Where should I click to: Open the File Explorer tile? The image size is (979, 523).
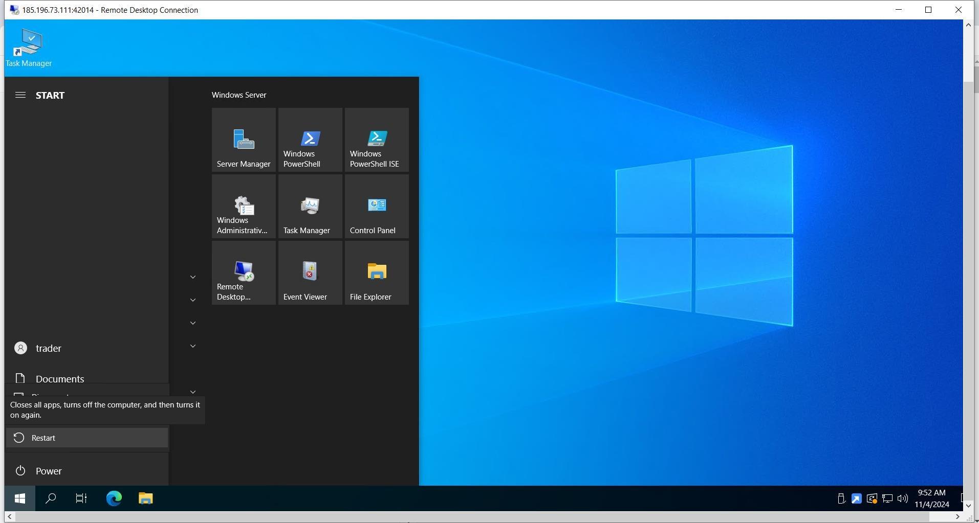[x=377, y=272]
